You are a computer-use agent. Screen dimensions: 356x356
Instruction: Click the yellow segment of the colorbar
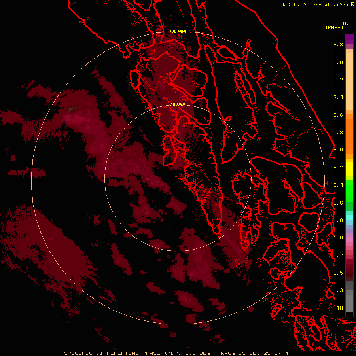click(349, 169)
